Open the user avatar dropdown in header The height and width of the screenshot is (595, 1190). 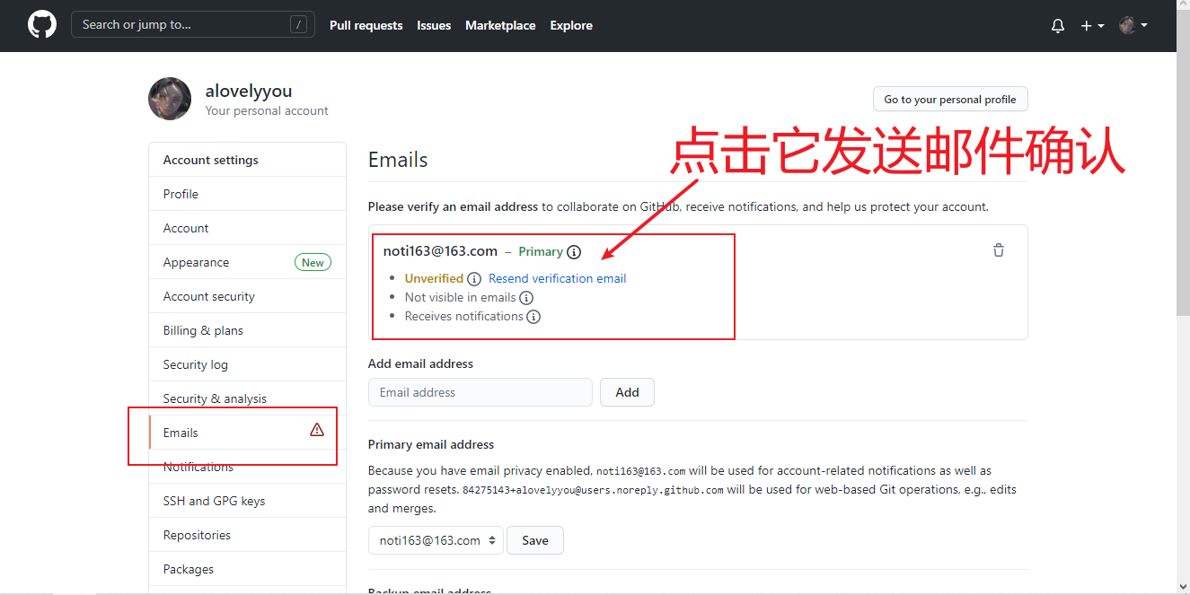click(x=1133, y=25)
